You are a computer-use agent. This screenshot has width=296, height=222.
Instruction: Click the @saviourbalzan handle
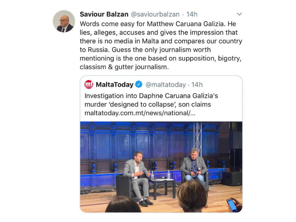(x=155, y=14)
